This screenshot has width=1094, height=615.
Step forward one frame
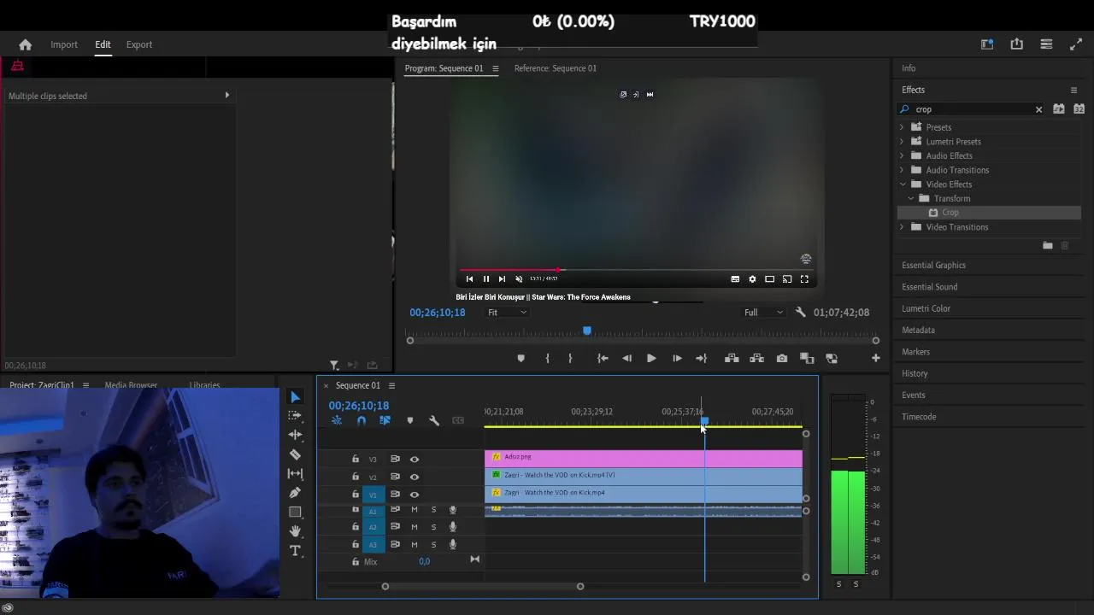tap(677, 359)
